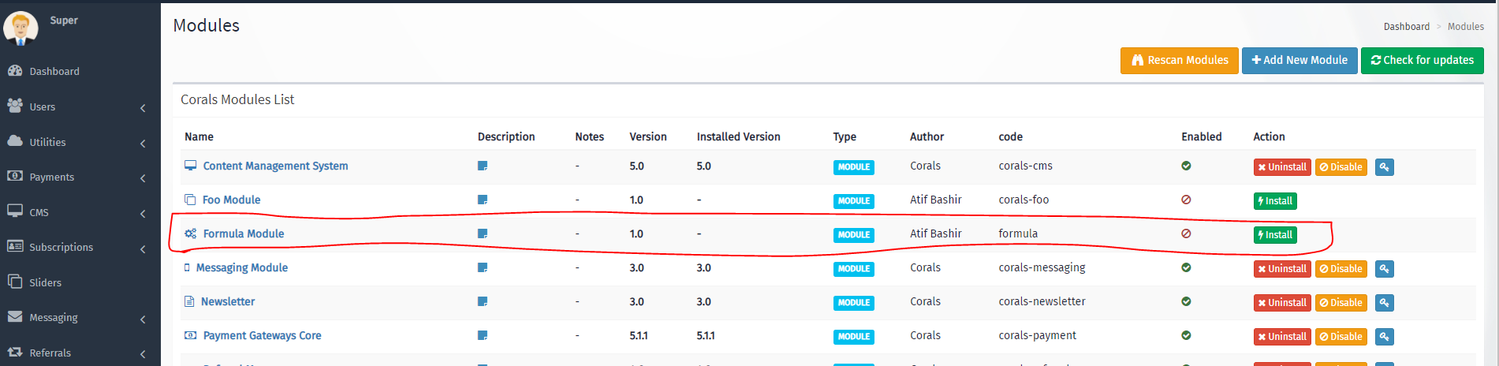Disable the Newsletter module

pyautogui.click(x=1341, y=303)
